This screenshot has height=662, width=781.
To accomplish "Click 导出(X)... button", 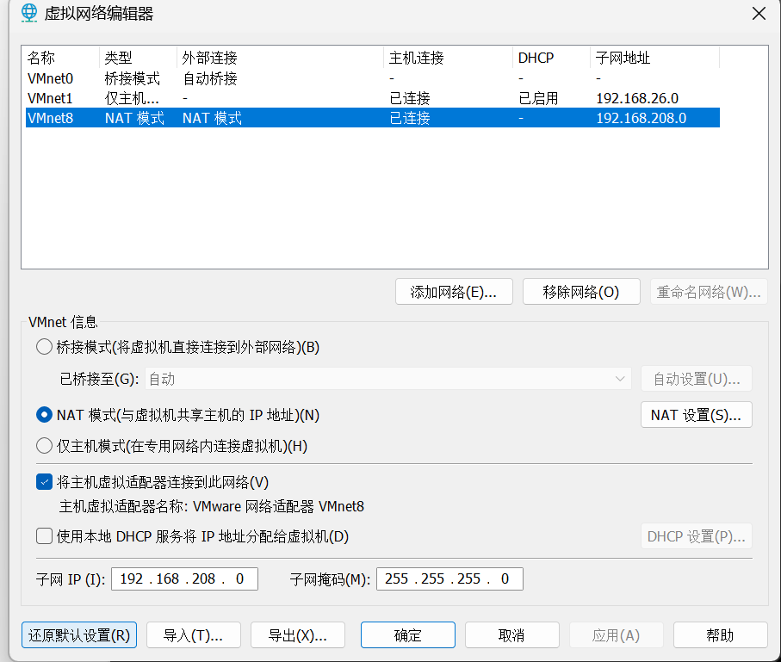I will point(298,634).
